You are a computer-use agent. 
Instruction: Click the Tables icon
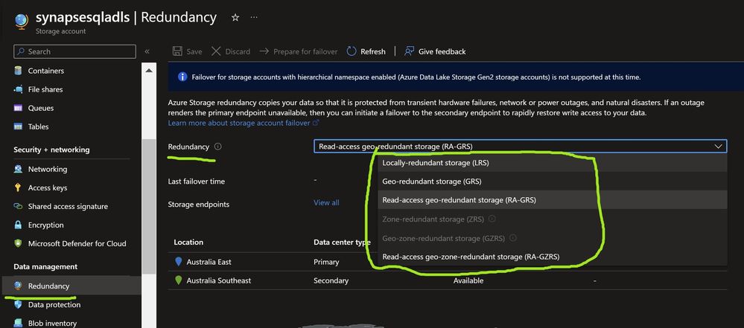coord(18,126)
